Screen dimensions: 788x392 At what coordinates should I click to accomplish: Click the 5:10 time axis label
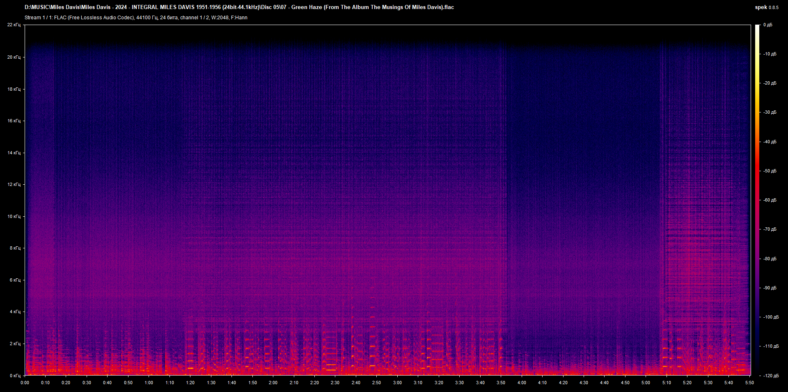tap(667, 383)
